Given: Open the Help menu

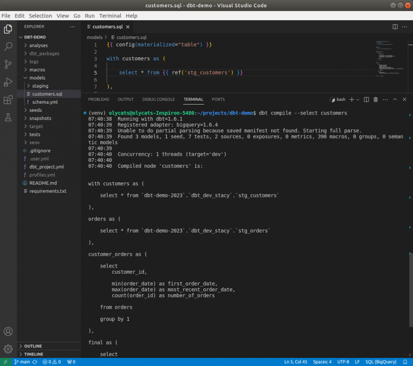Looking at the screenshot, I should click(x=131, y=16).
